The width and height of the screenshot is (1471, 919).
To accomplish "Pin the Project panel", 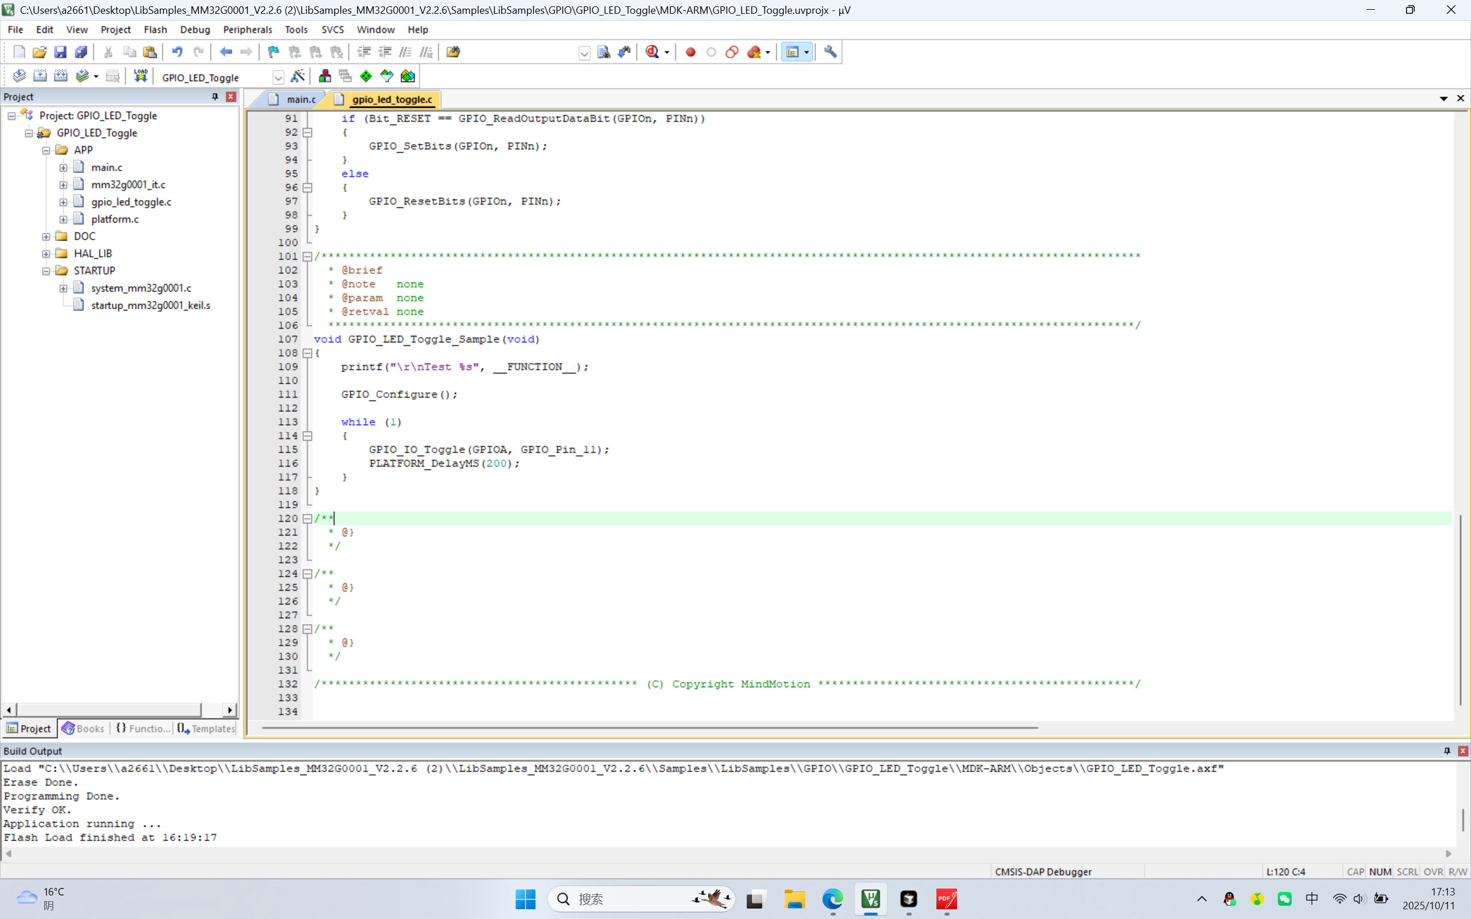I will [x=214, y=97].
